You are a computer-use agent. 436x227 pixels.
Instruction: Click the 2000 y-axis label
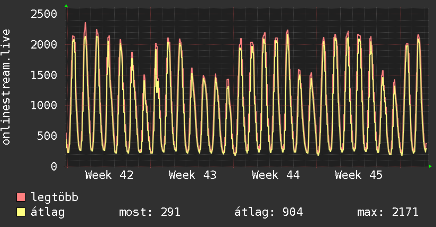44,44
